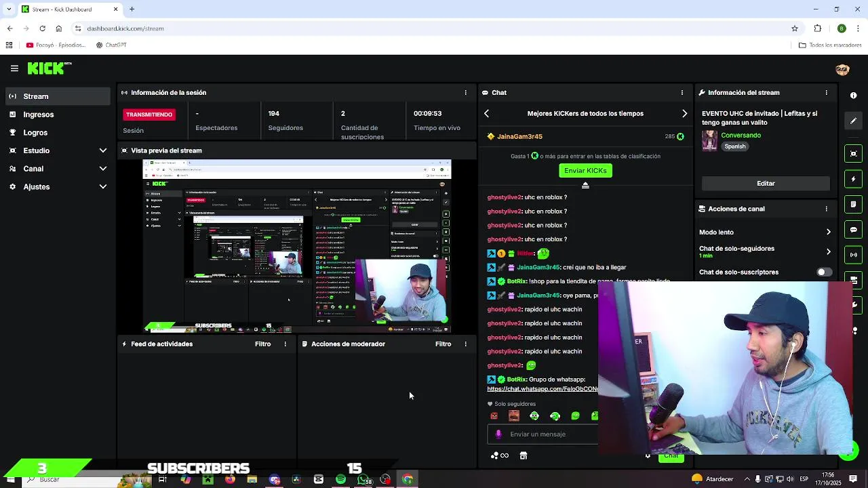Open the ChatGPT bookmark
This screenshot has height=488, width=868.
coord(111,45)
